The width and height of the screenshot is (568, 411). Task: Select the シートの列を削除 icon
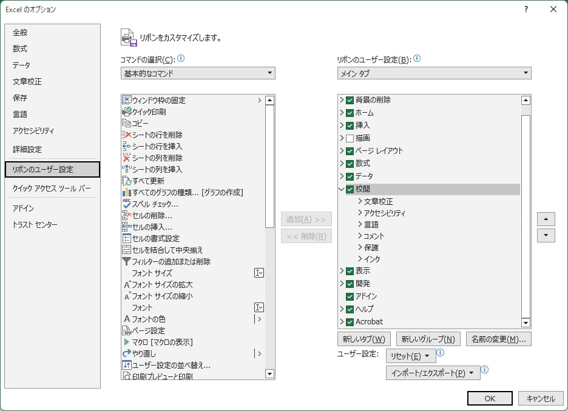[x=126, y=158]
